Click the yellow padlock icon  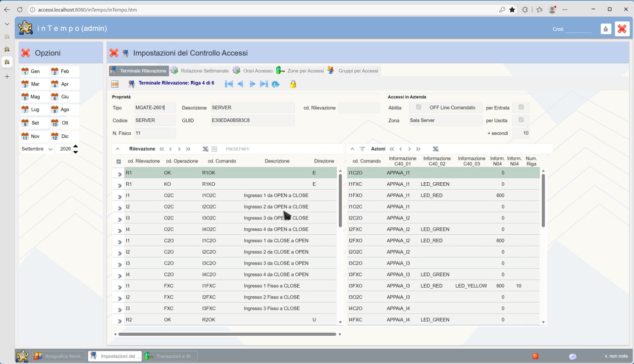293,84
